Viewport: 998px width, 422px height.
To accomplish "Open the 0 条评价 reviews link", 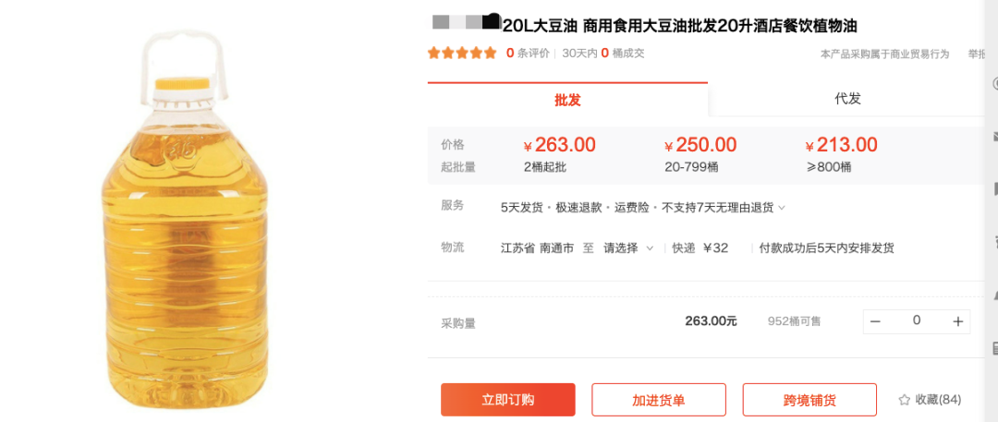I will pyautogui.click(x=528, y=54).
